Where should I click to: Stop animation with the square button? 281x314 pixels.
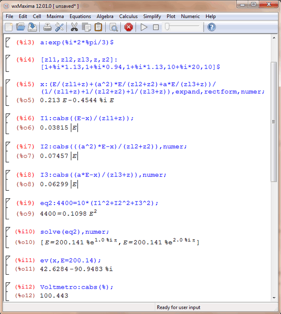coord(155,27)
